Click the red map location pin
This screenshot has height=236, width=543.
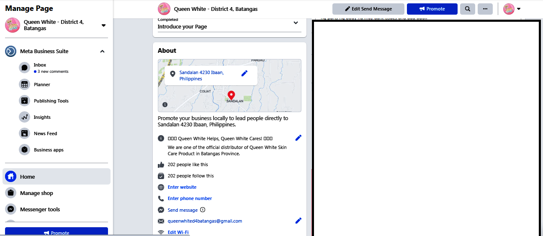(231, 95)
